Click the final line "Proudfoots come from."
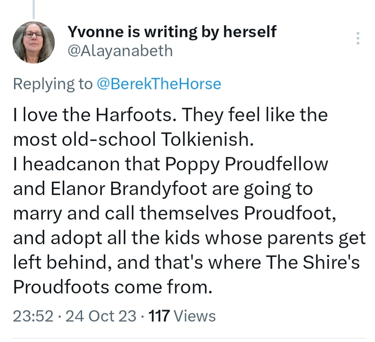Screen dimensions: 375x342 tap(113, 287)
